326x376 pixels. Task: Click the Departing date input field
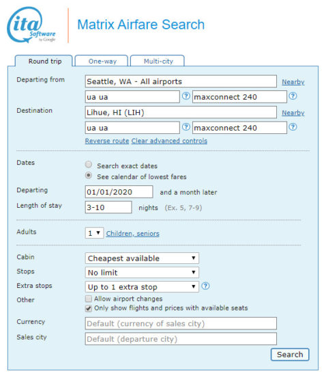[x=119, y=192]
